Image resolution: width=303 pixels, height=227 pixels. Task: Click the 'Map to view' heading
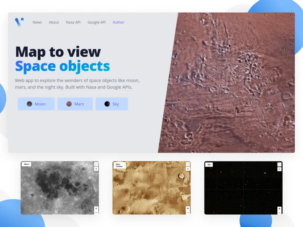(58, 52)
